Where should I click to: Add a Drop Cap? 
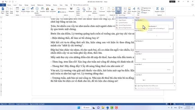coord(139,10)
